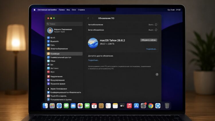Click the Поиск search field

[x=64, y=24]
